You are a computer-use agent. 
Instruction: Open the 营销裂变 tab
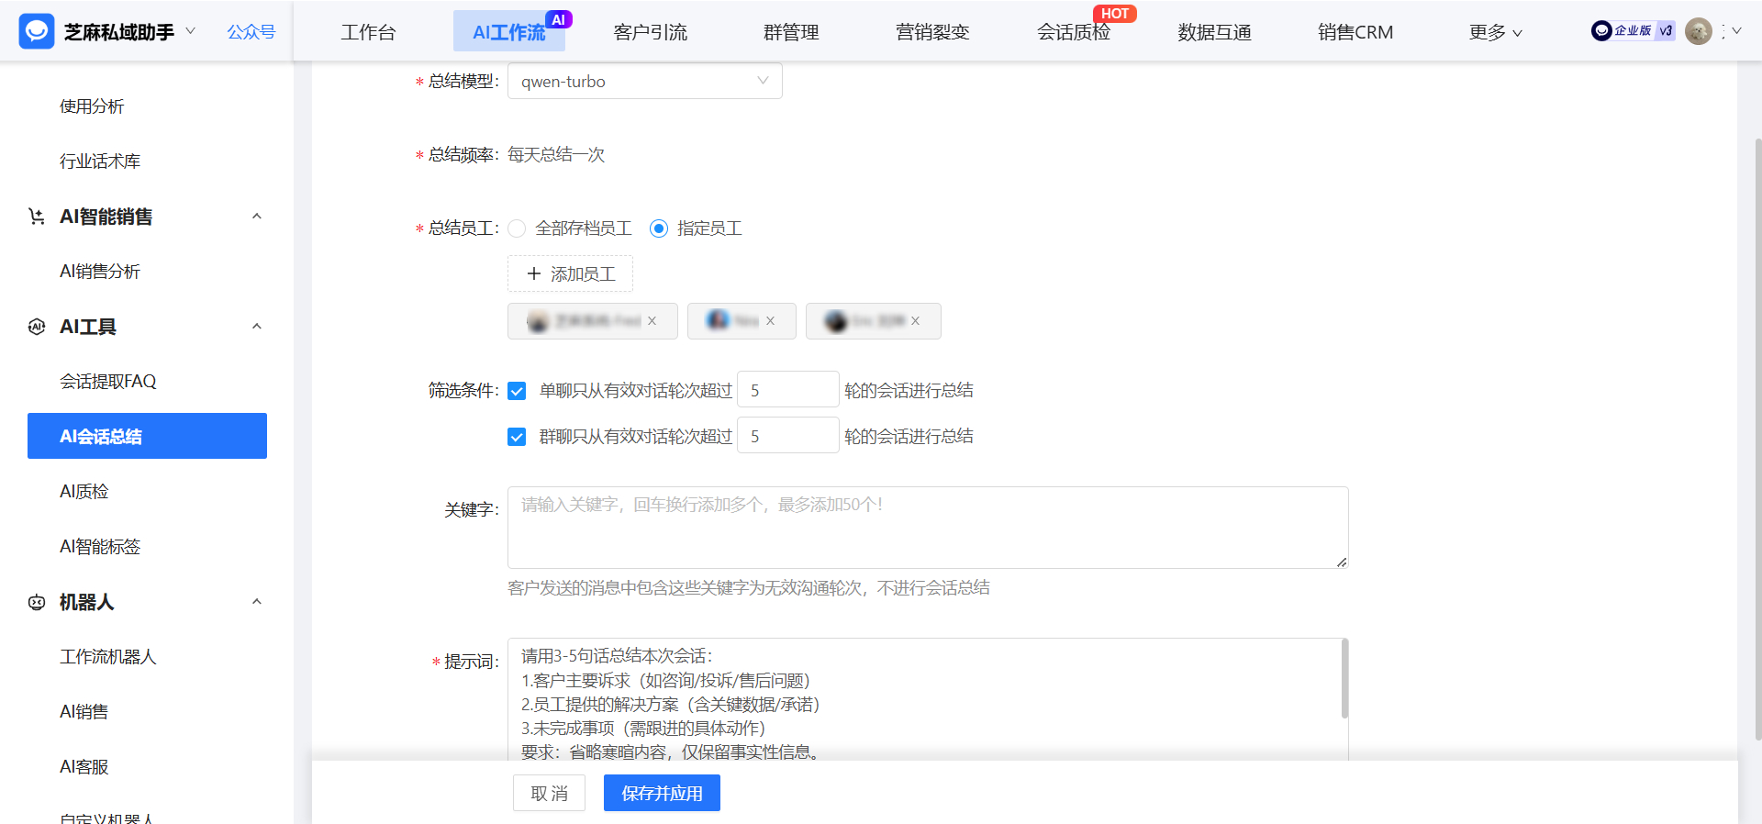(x=932, y=32)
